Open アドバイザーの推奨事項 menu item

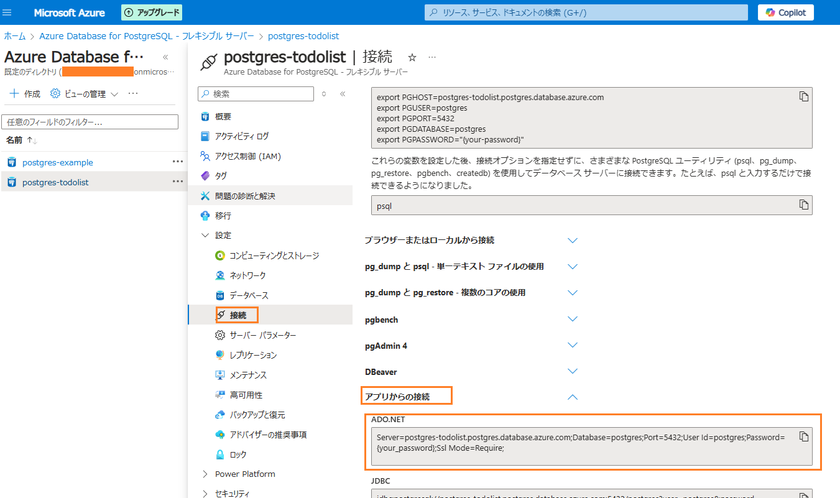point(268,435)
